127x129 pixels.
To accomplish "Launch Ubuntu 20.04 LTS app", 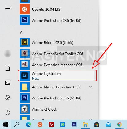I will pos(58,9).
